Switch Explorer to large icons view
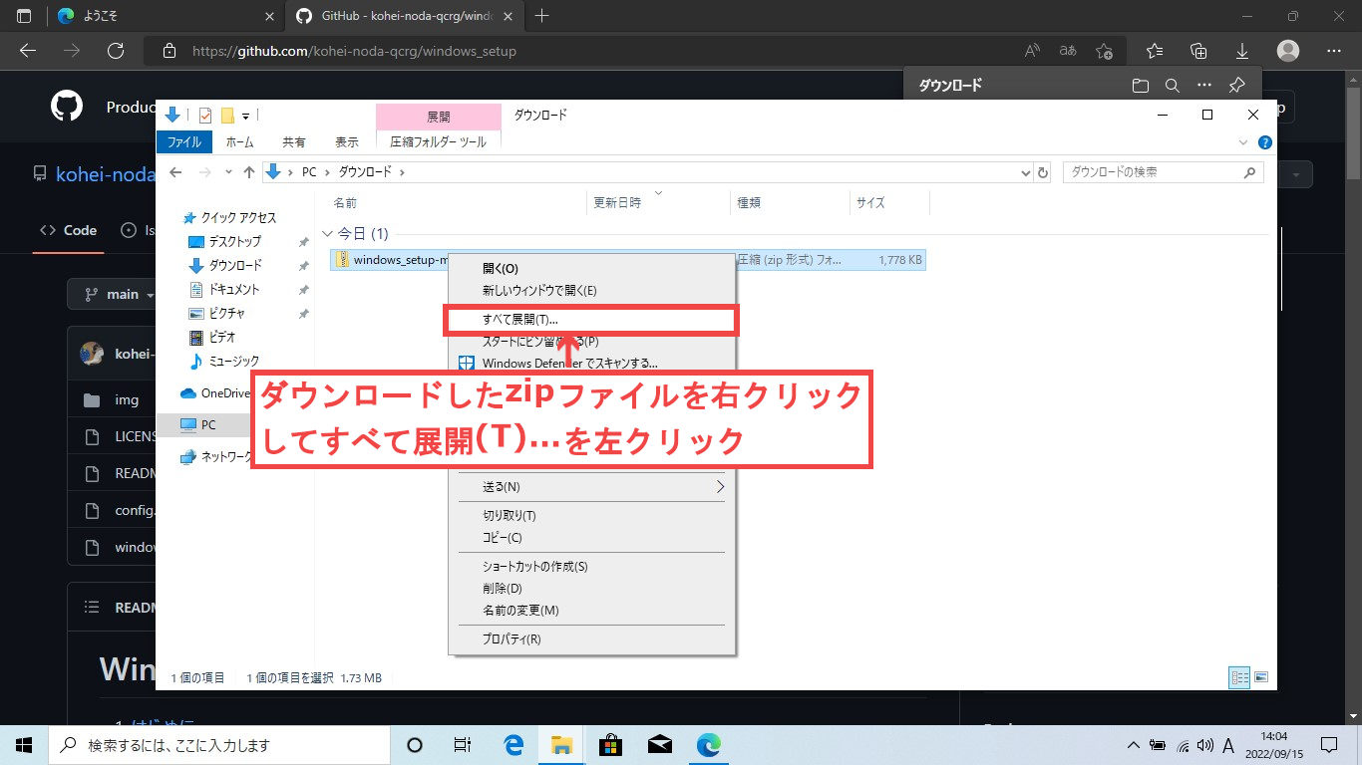Image resolution: width=1362 pixels, height=765 pixels. click(x=1261, y=677)
